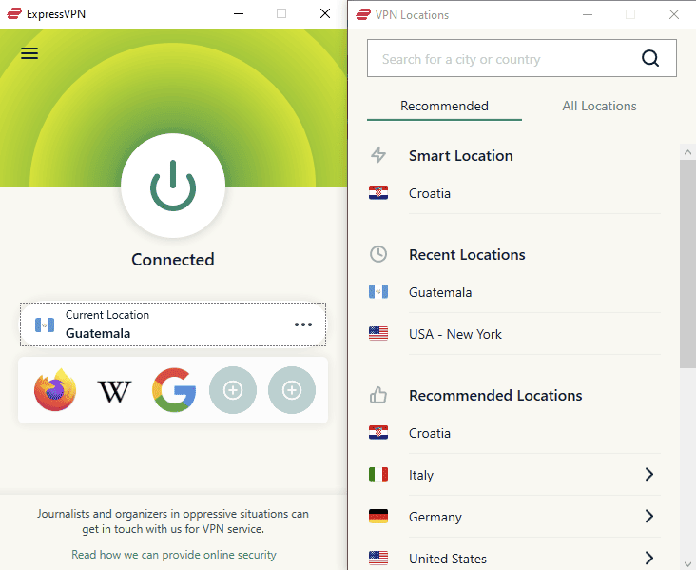
Task: Add a shortcut using the last plus button
Action: coord(292,390)
